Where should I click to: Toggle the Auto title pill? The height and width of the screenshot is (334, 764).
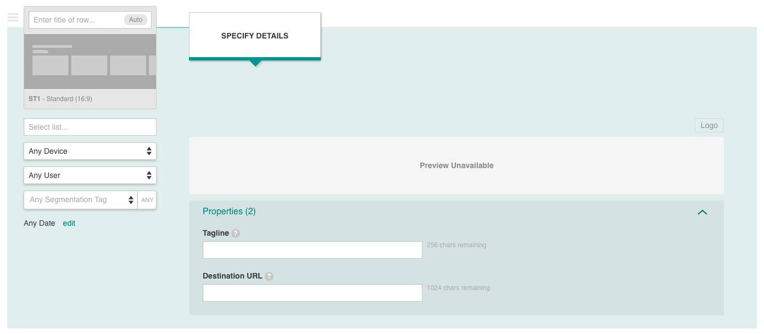[x=136, y=20]
